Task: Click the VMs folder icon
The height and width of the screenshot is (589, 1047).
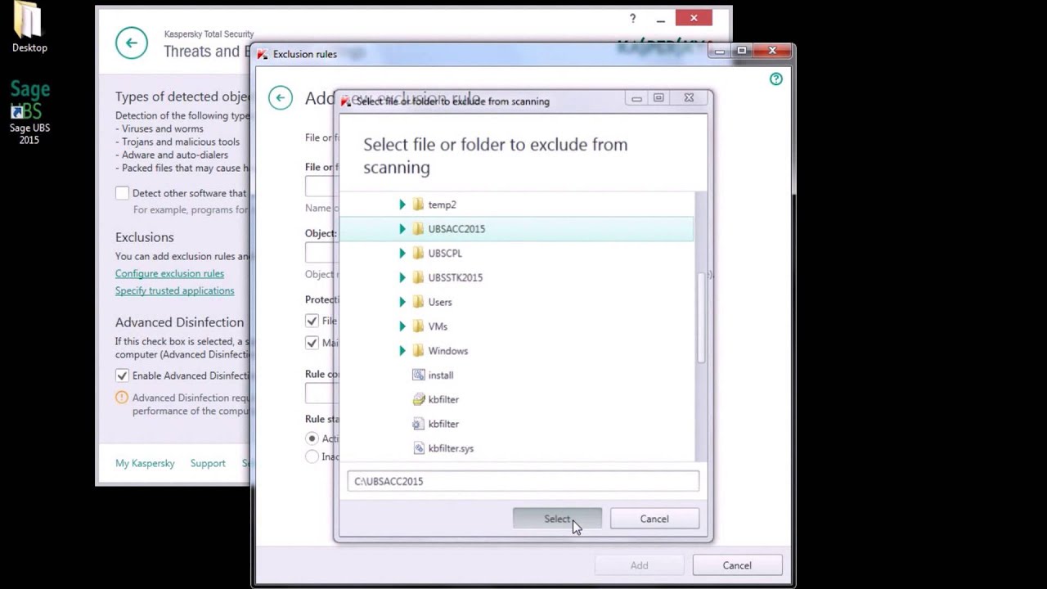Action: click(x=418, y=326)
